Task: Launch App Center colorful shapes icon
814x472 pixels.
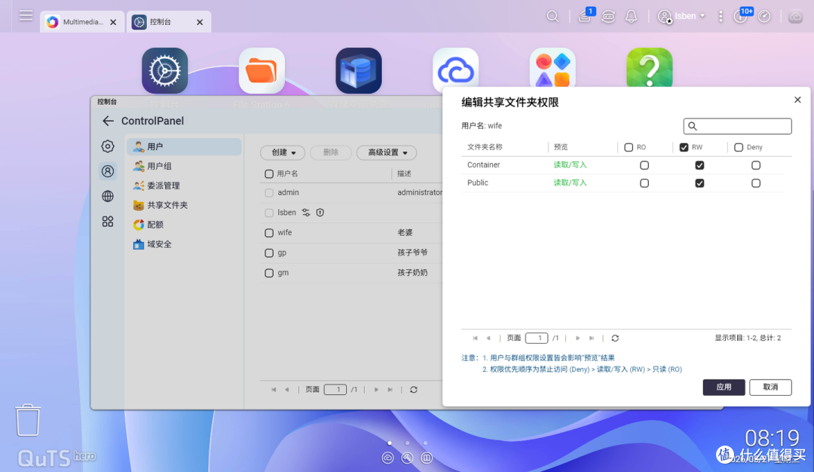Action: [552, 69]
